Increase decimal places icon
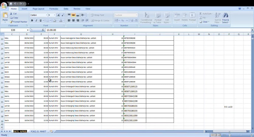The image size is (254, 137). pos(132,20)
